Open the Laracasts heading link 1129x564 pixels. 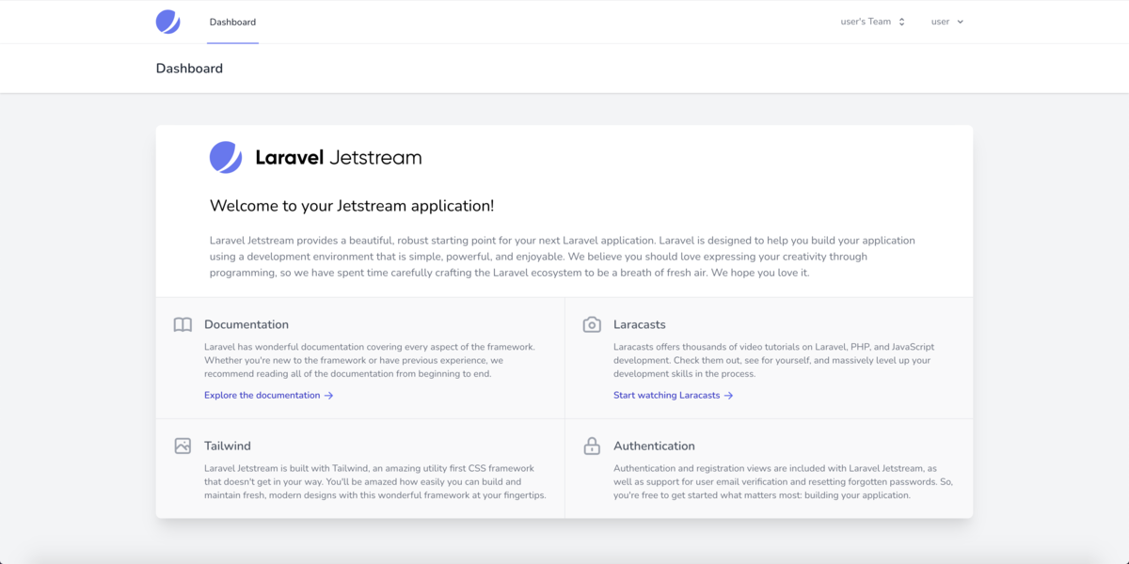click(640, 324)
